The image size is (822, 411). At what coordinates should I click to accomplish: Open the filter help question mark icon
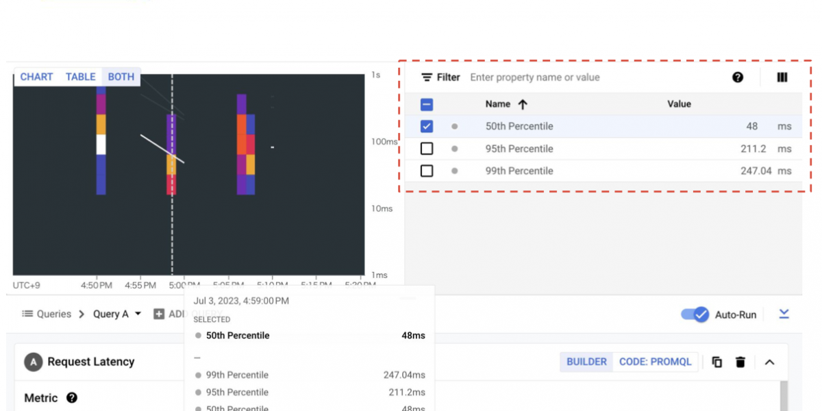coord(738,77)
